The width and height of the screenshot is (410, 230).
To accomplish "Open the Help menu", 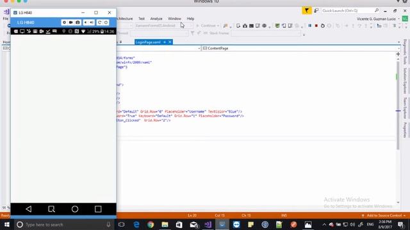I will coord(190,19).
